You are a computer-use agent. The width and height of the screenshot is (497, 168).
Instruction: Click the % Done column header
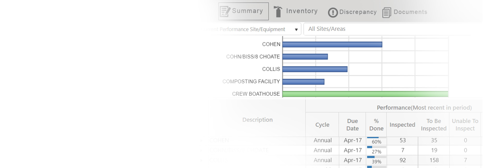(376, 125)
